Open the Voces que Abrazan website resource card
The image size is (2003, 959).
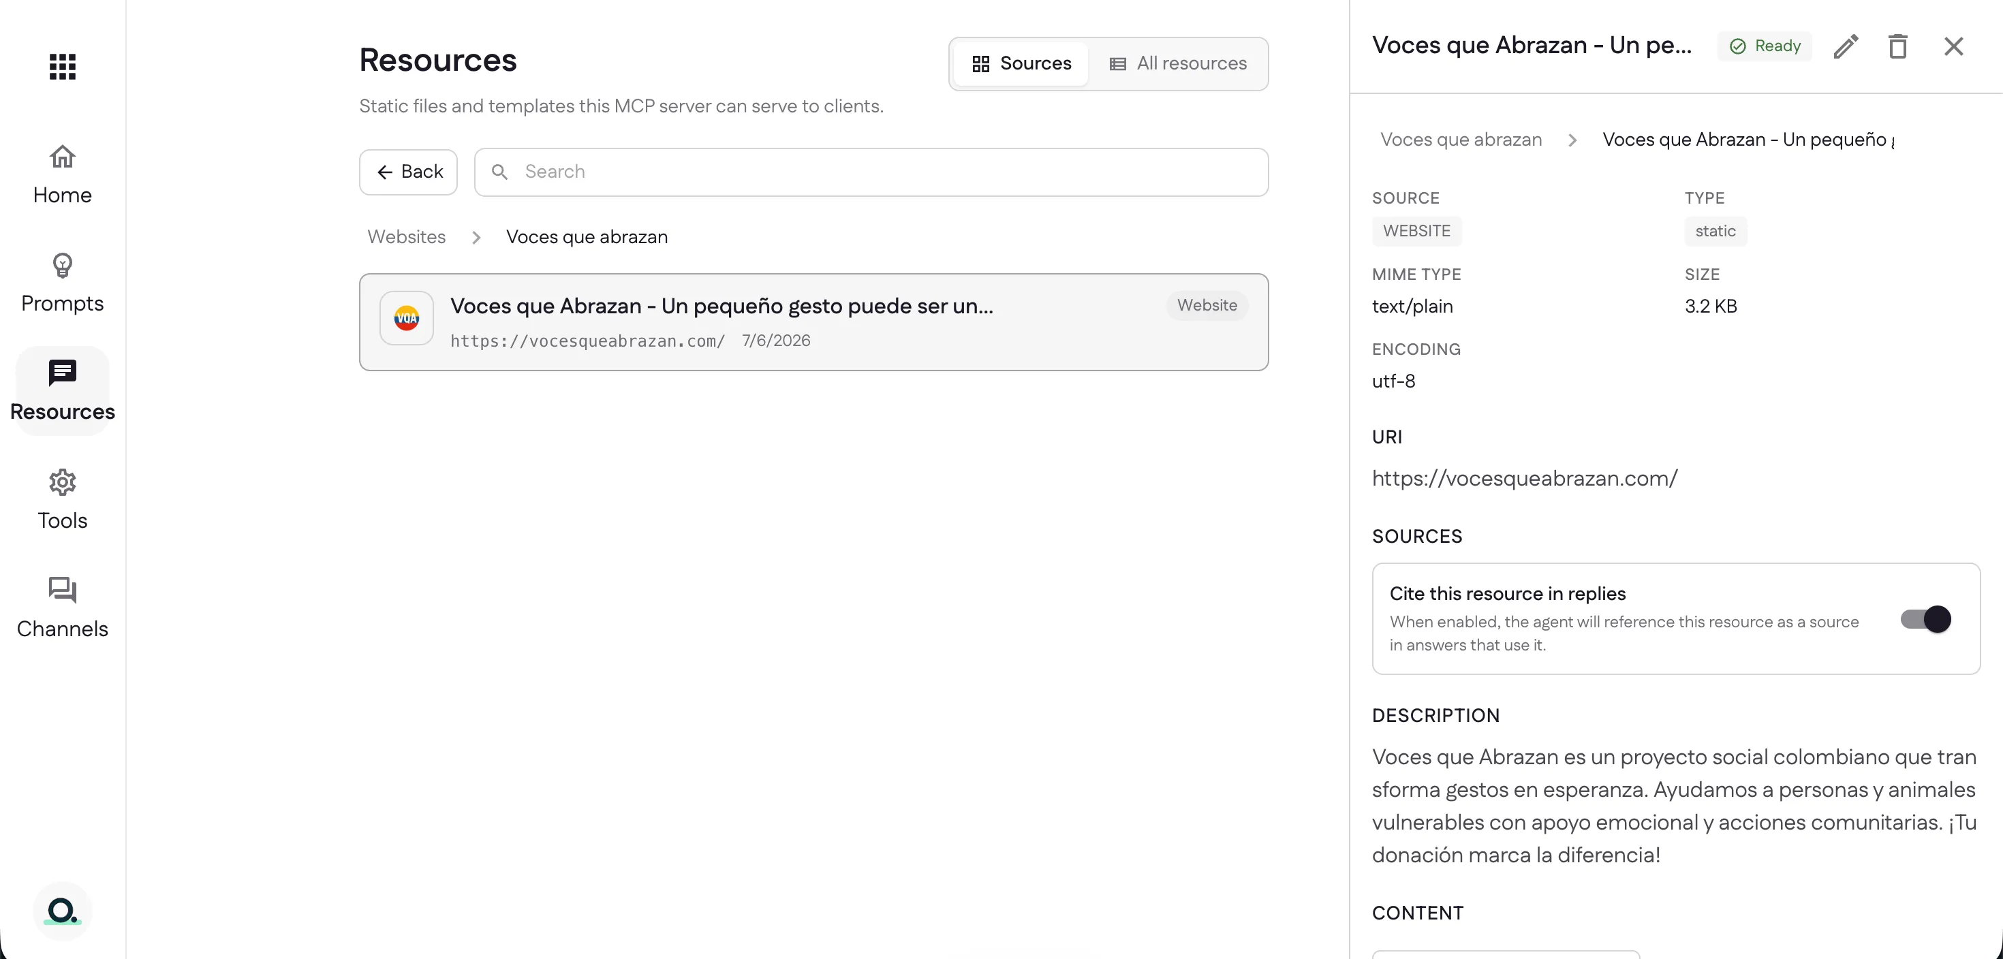click(813, 321)
